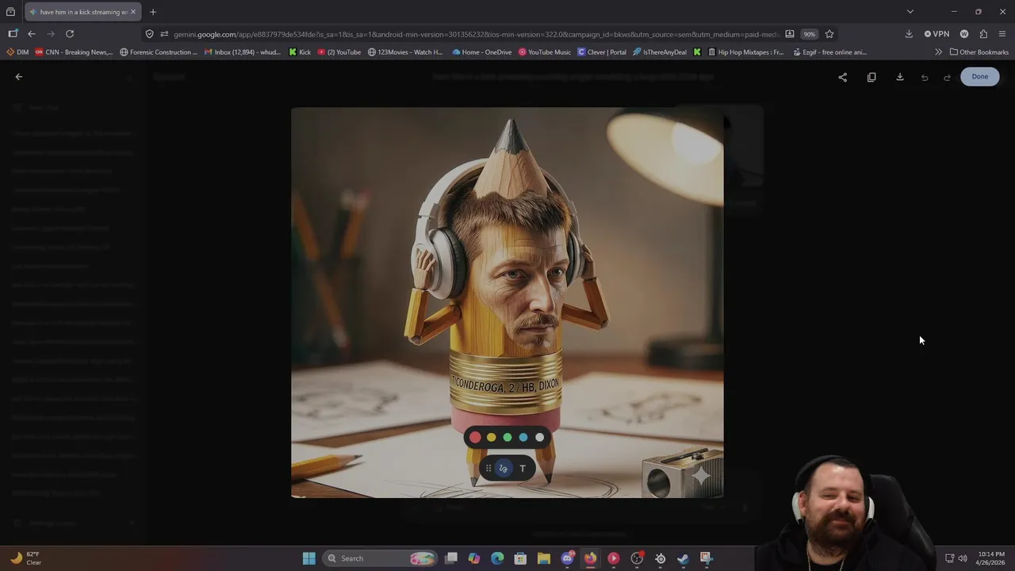This screenshot has width=1015, height=571.
Task: Select the Gemini 'have him in a kick streaming' tab
Action: point(82,12)
